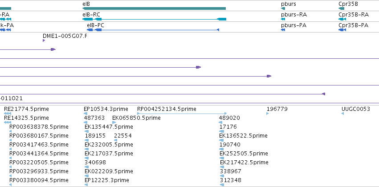Click the 312348 feature label
Screen dimensions: 379x187
coord(231,180)
